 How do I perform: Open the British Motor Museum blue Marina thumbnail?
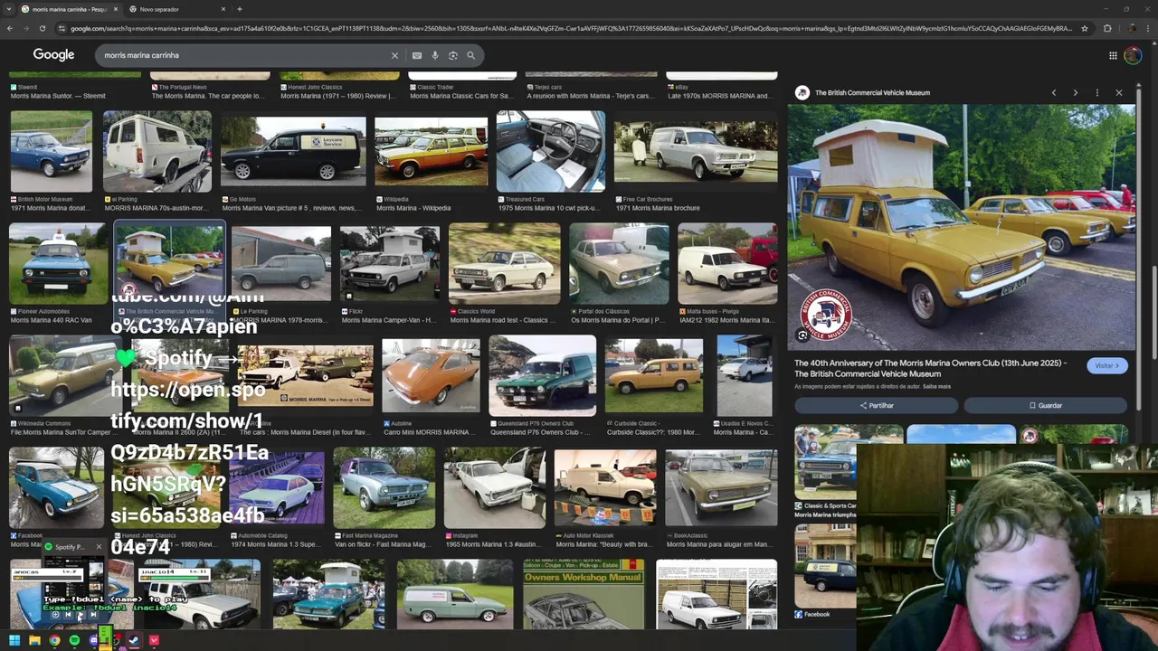point(51,150)
